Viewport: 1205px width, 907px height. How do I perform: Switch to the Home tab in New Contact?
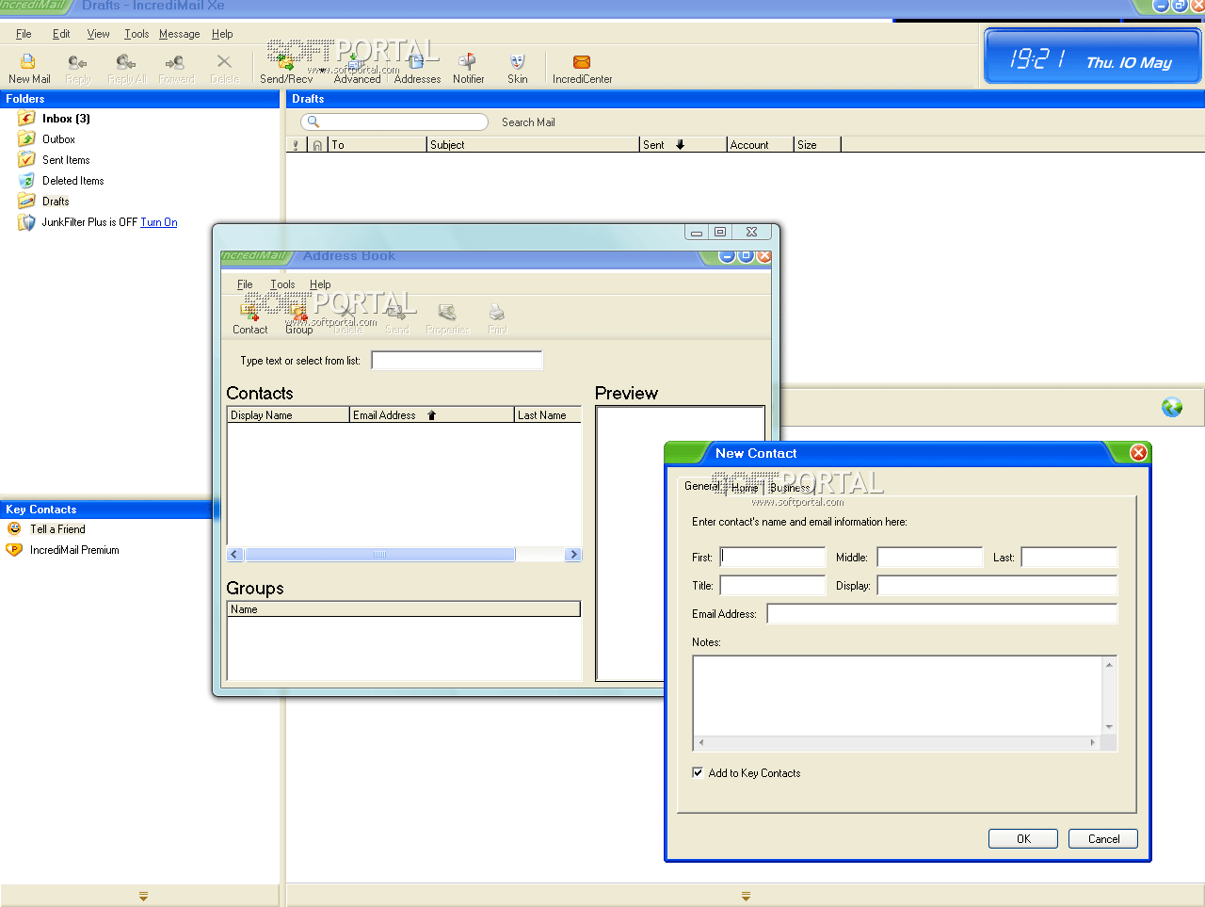click(x=745, y=488)
